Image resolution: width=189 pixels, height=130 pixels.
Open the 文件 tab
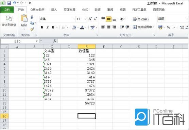coord(7,10)
